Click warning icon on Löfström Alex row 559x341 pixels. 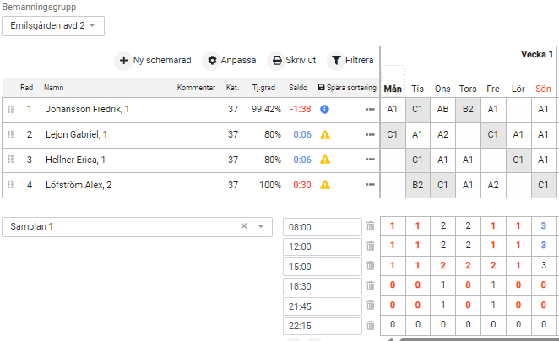324,186
